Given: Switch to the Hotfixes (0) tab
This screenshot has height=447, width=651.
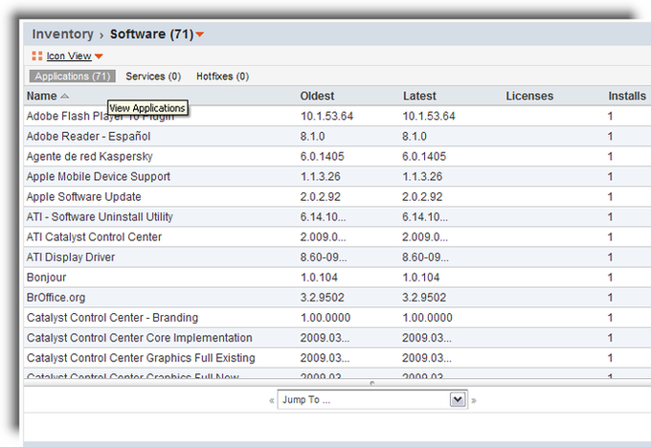Looking at the screenshot, I should [222, 77].
